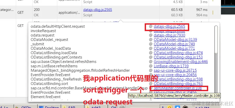Image resolution: width=235 pixels, height=108 pixels.
Task: Click ODataListBinding.sort frame
Action: click(x=49, y=84)
